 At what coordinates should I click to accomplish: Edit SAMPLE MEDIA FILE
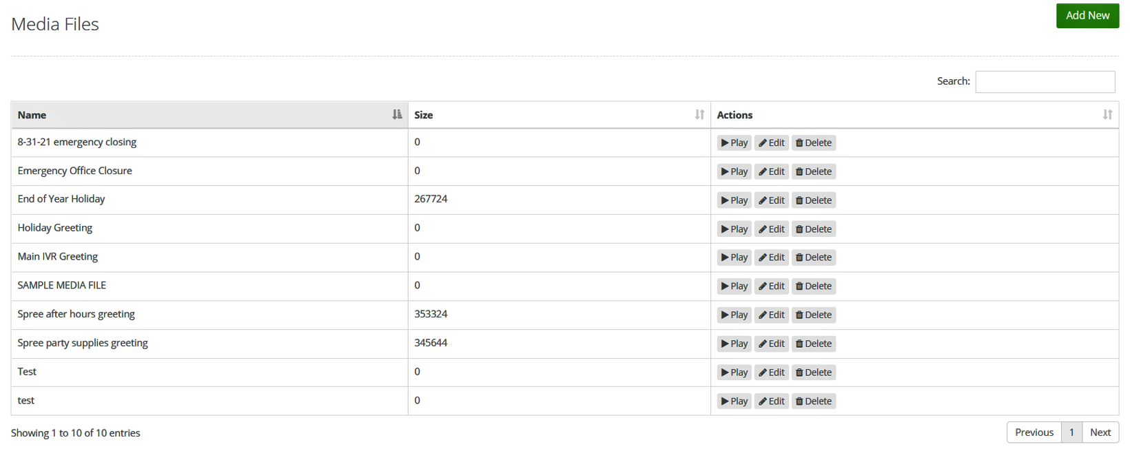click(771, 286)
